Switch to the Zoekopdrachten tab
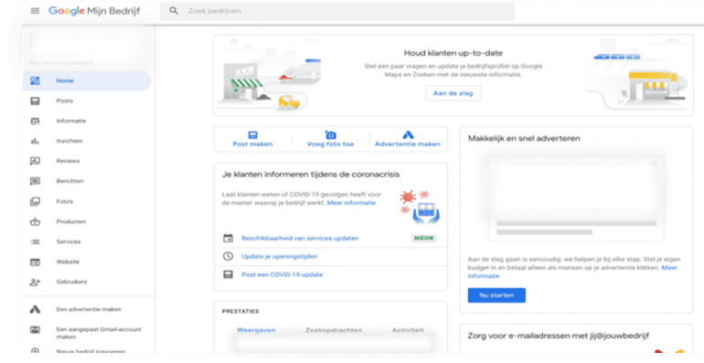Screen dimensions: 704x363 point(334,330)
